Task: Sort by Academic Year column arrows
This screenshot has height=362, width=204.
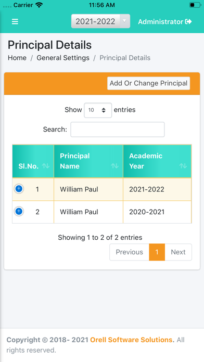Action: tap(183, 166)
